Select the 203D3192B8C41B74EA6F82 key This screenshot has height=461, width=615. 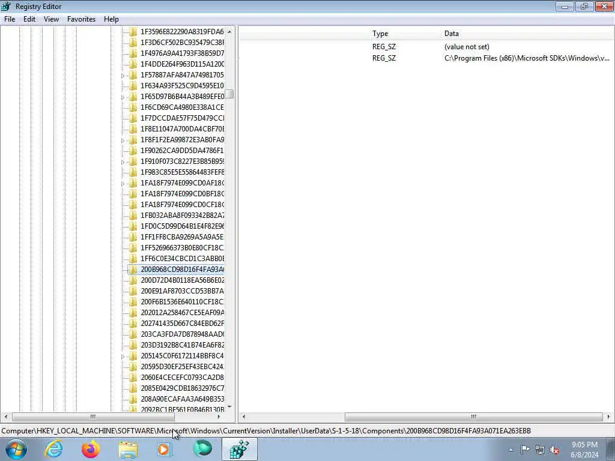183,345
